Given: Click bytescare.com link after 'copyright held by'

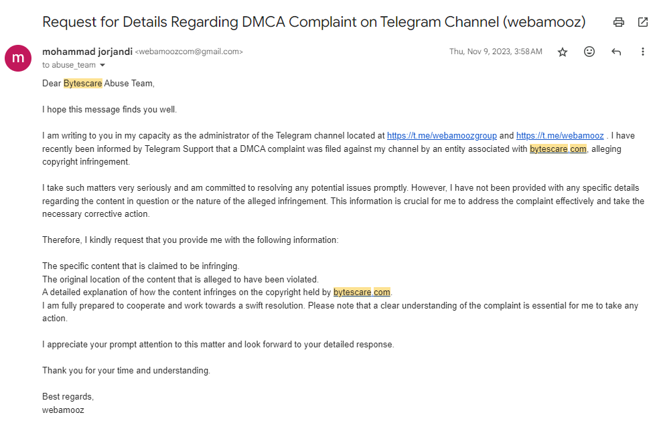Looking at the screenshot, I should [362, 292].
